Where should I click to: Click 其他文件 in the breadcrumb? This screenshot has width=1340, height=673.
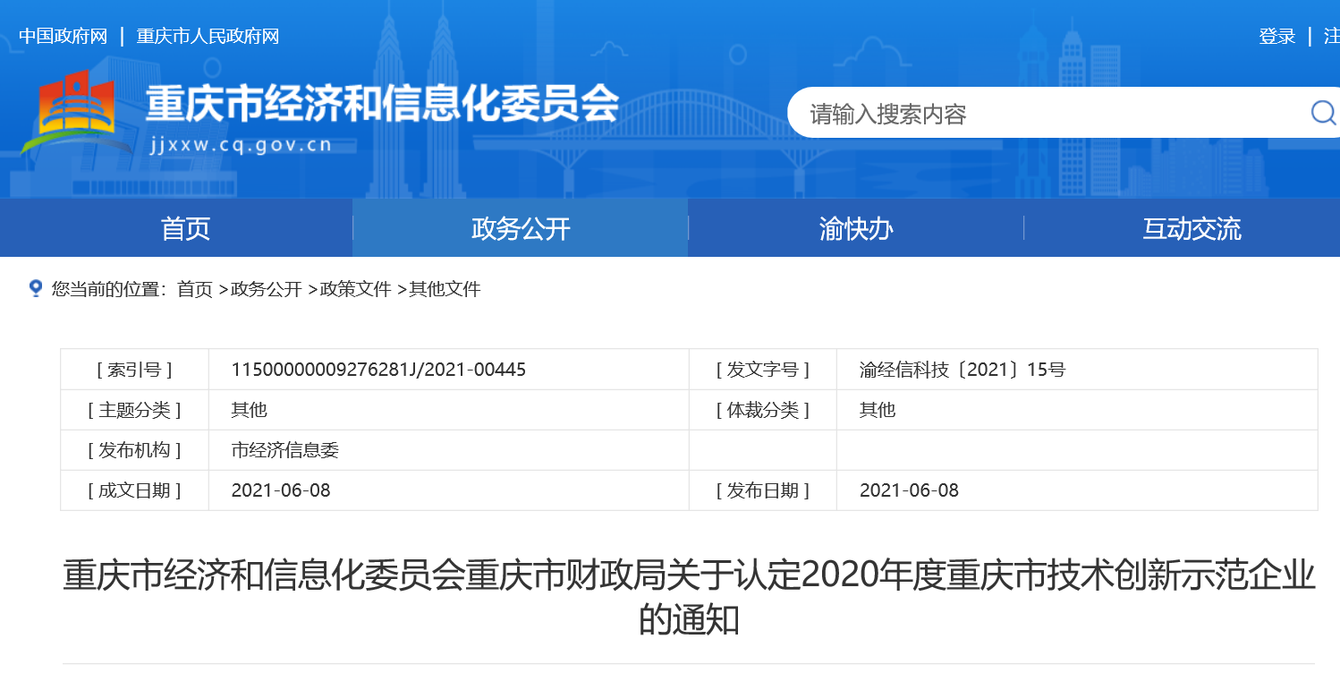click(445, 289)
